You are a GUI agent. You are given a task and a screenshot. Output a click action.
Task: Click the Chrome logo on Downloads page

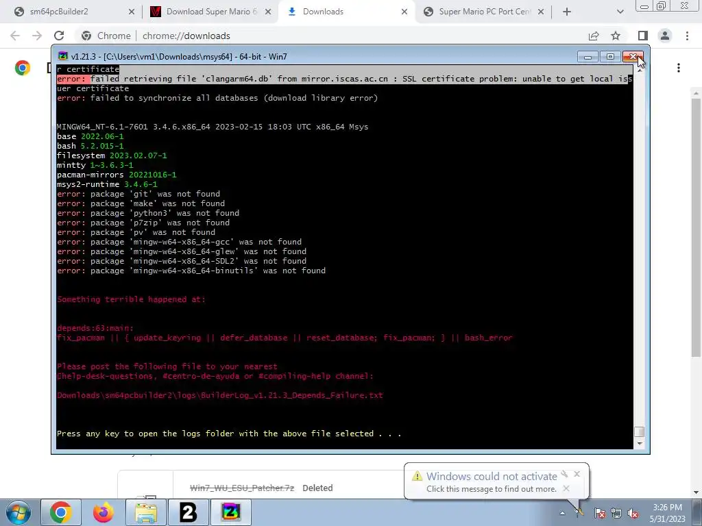(23, 68)
